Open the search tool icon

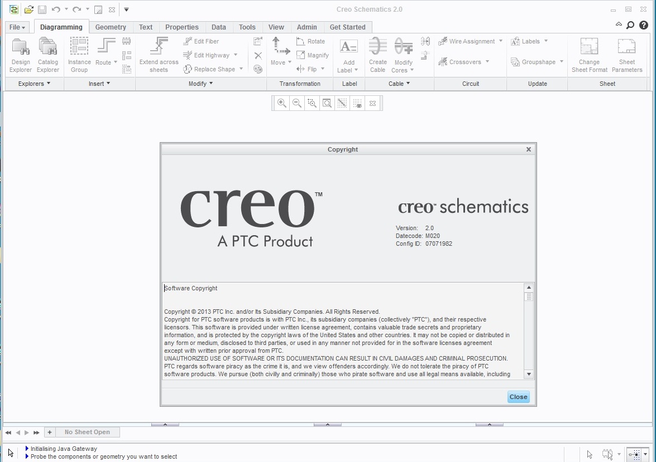coord(630,25)
